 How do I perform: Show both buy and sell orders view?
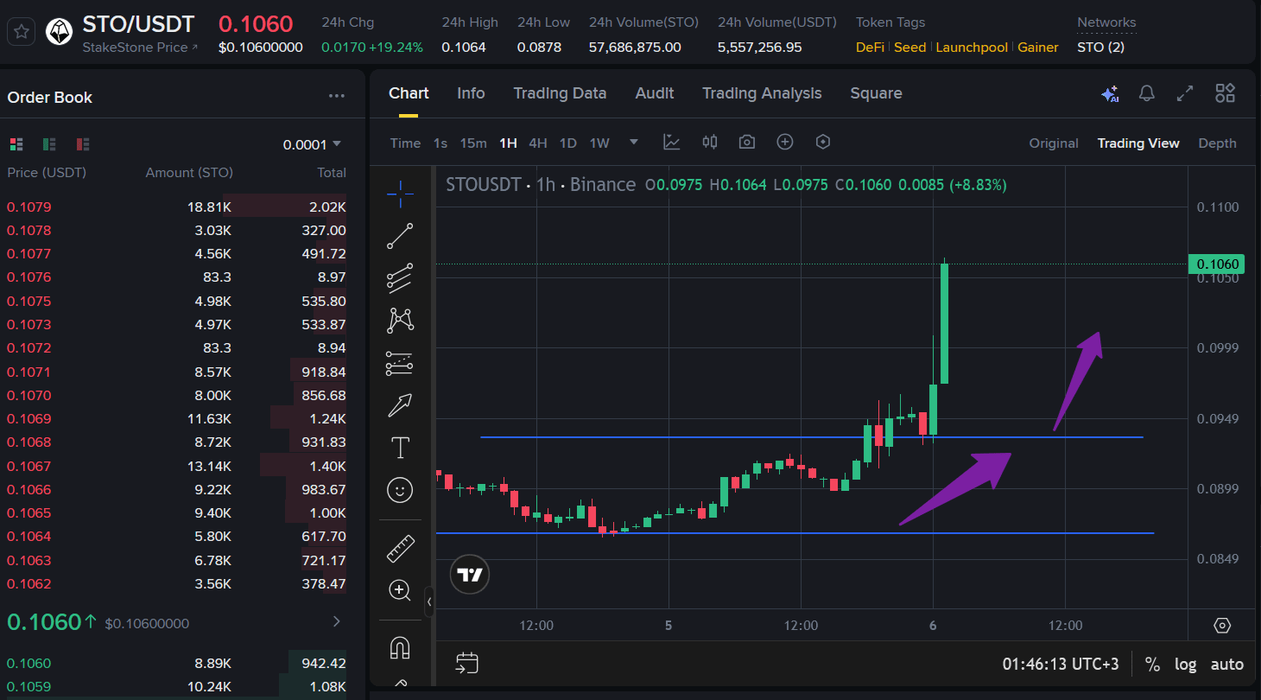(16, 143)
